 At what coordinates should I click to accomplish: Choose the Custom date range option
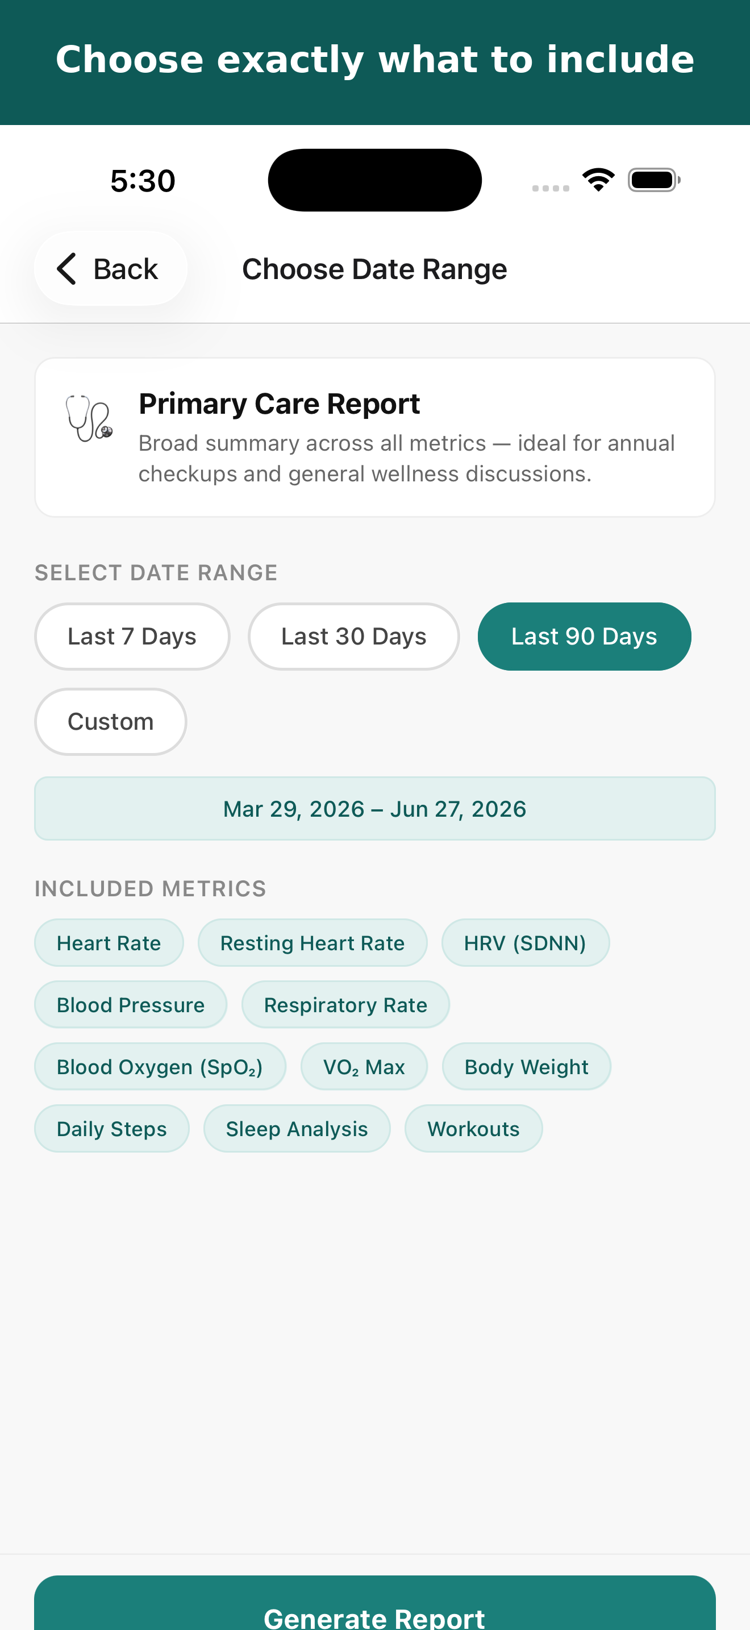tap(111, 722)
